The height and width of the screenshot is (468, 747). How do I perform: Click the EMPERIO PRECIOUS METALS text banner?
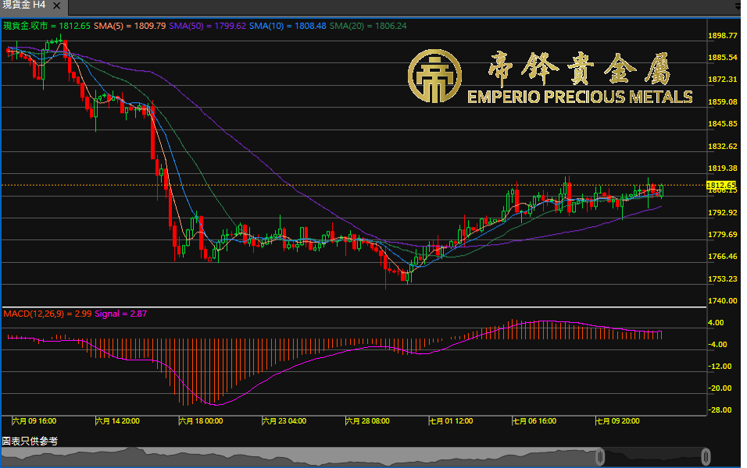[579, 97]
